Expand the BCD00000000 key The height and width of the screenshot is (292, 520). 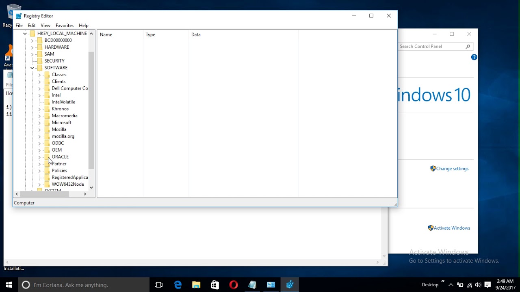click(32, 41)
